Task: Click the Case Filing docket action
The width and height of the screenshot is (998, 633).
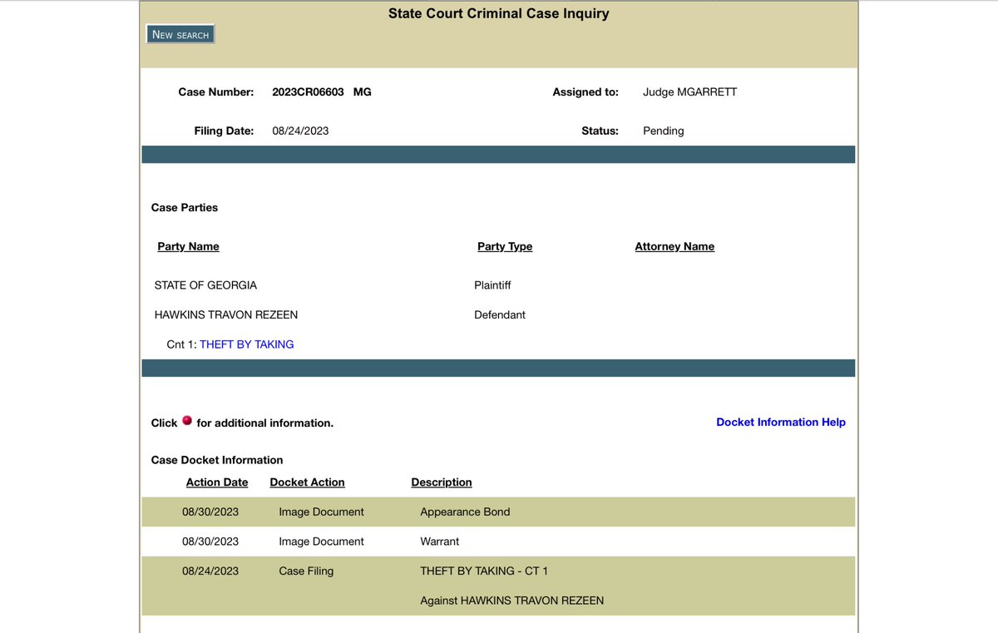Action: 306,571
